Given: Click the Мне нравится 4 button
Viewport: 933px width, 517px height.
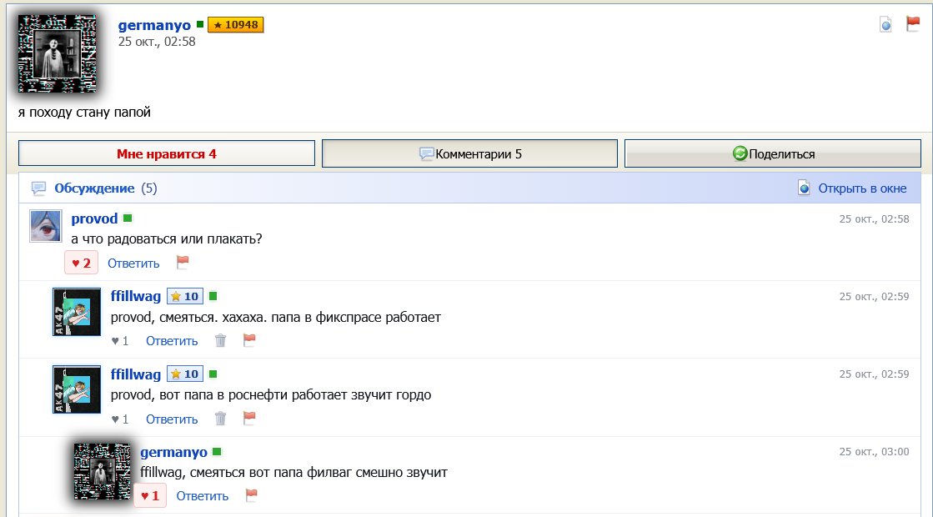Looking at the screenshot, I should coord(167,153).
